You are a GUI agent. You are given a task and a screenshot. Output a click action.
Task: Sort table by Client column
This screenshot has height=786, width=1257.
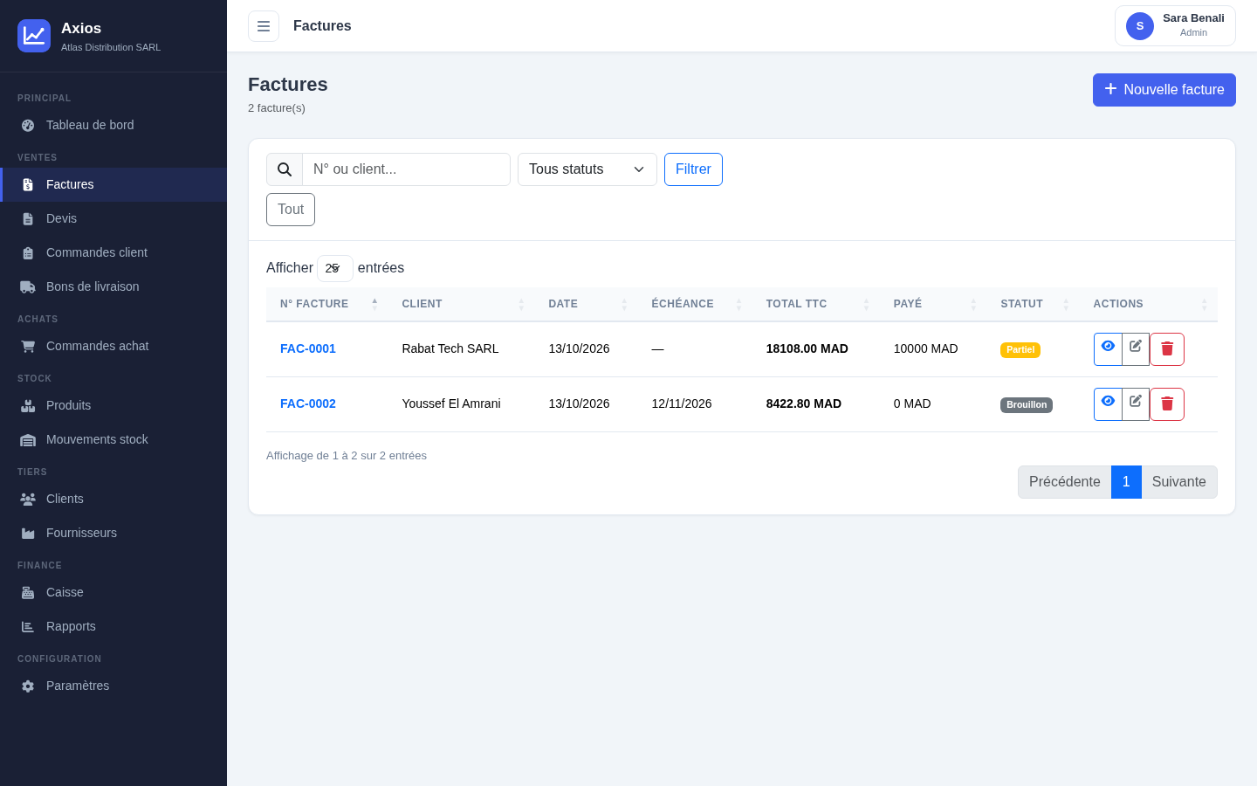click(x=461, y=304)
